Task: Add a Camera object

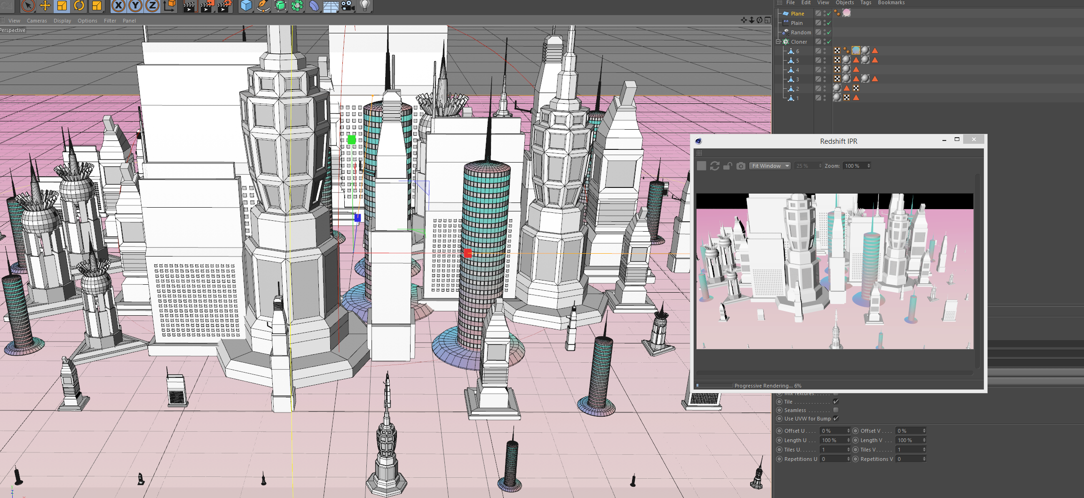Action: tap(348, 6)
